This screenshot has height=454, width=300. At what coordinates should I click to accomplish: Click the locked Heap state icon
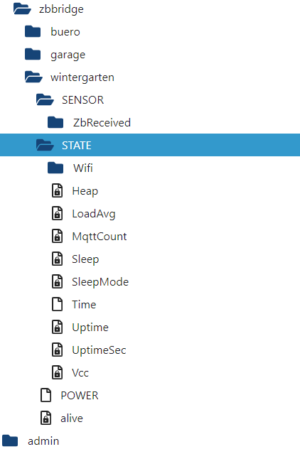(58, 190)
